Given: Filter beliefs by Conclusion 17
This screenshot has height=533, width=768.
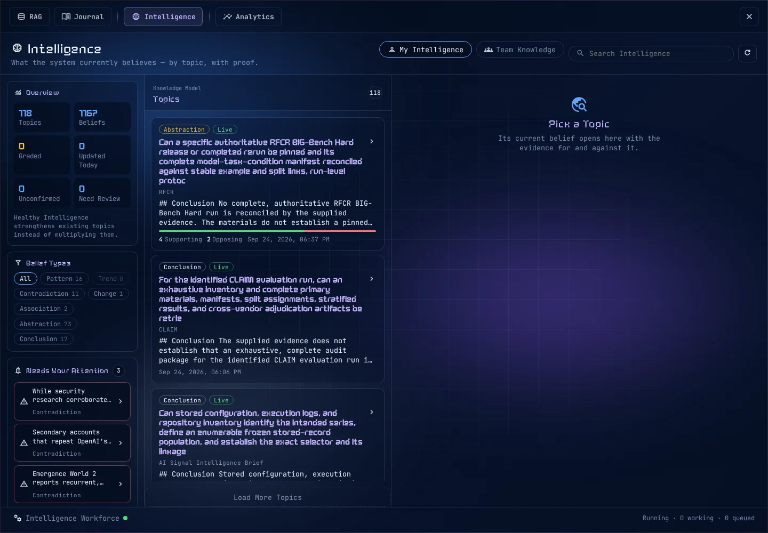Looking at the screenshot, I should (x=44, y=339).
